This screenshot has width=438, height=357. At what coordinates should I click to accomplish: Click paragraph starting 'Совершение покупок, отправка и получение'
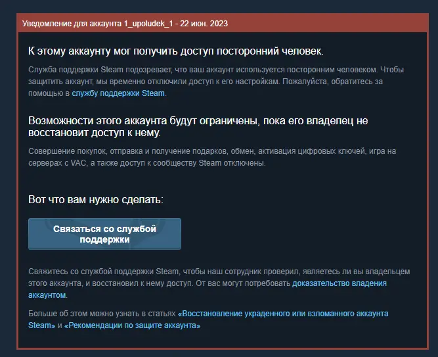click(212, 157)
